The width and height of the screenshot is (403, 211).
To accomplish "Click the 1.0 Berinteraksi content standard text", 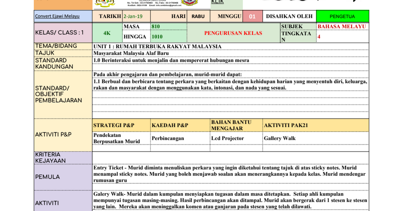I will coord(171,60).
